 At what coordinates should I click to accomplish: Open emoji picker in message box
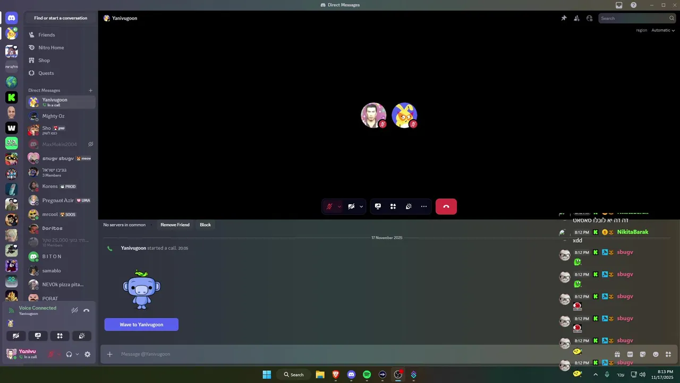pyautogui.click(x=656, y=354)
